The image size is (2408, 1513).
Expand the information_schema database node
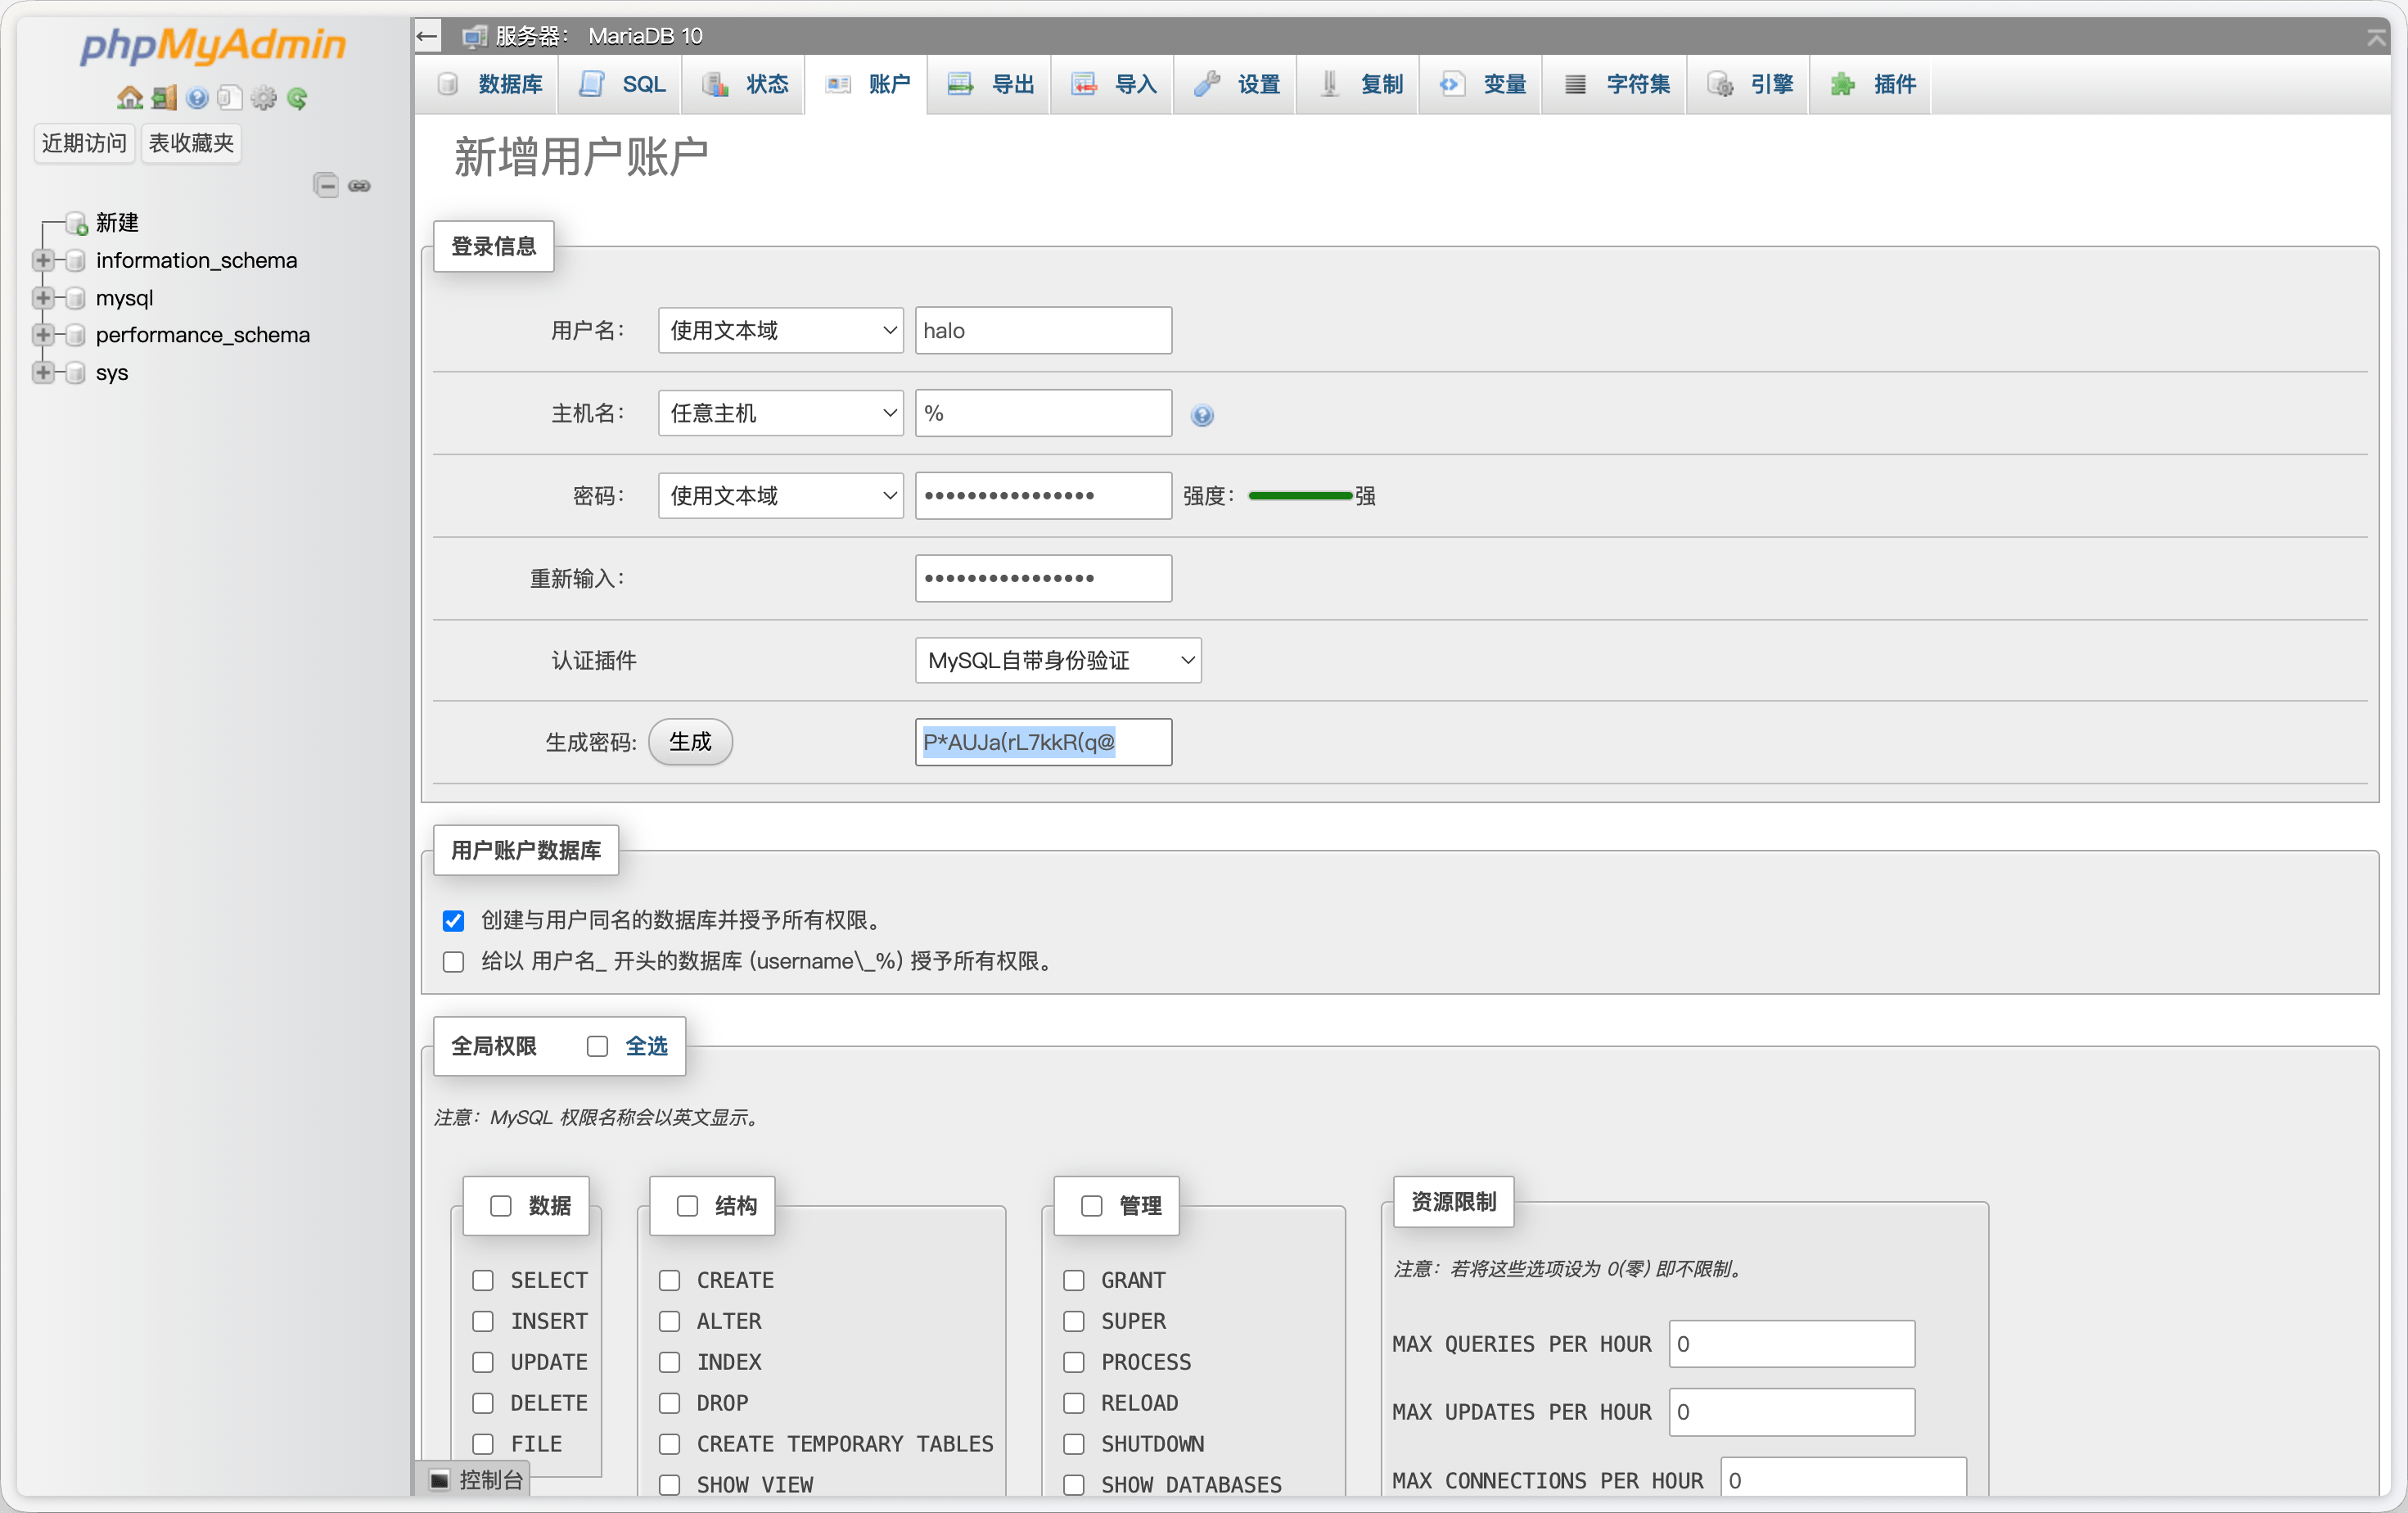[43, 261]
